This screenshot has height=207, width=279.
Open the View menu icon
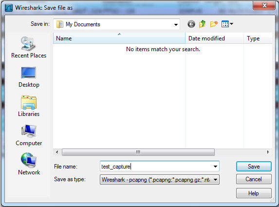point(225,24)
